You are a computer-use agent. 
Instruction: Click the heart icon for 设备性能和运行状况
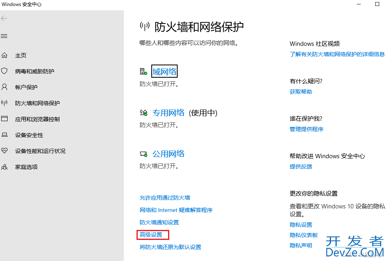pyautogui.click(x=4, y=151)
